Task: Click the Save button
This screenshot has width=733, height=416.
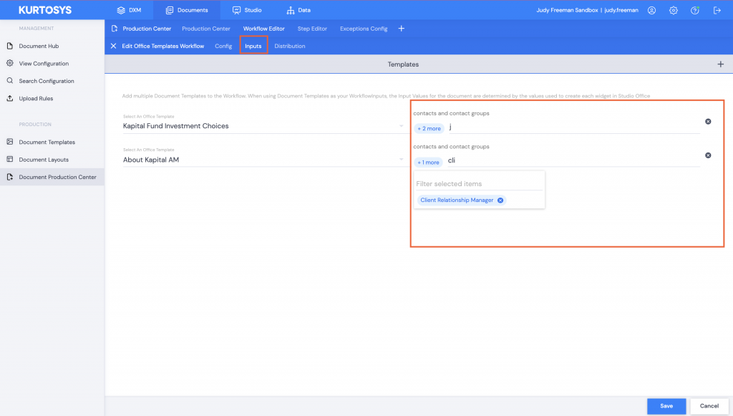Action: tap(666, 406)
